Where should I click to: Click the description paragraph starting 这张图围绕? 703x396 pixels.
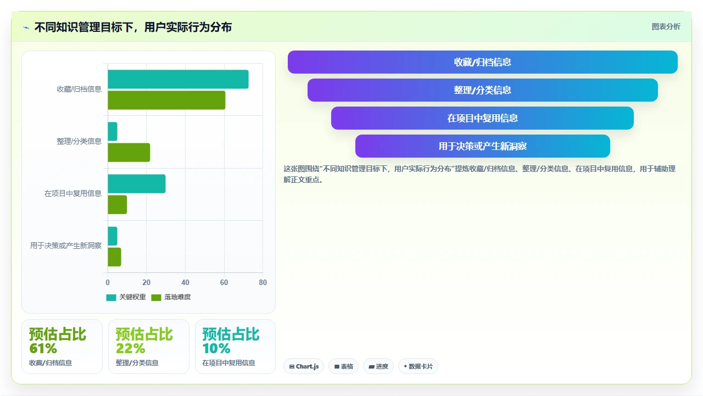[x=479, y=174]
